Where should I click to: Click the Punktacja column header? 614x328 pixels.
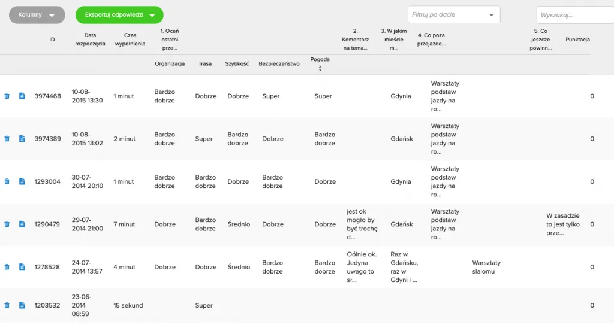pos(577,40)
